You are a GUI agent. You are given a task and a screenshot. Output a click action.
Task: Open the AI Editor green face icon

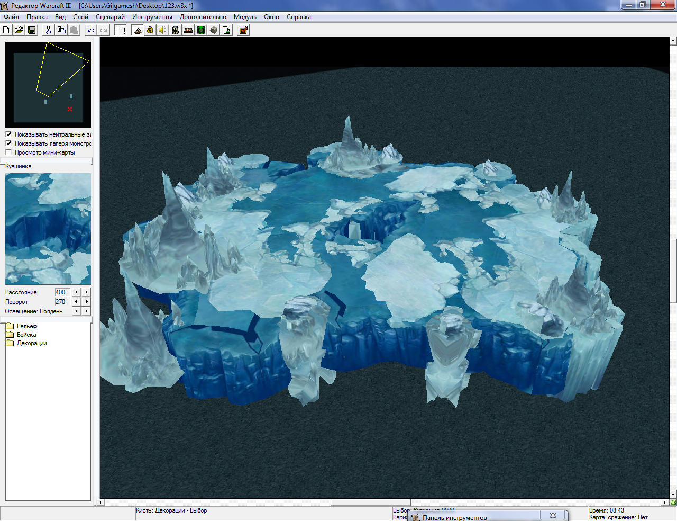tap(201, 30)
